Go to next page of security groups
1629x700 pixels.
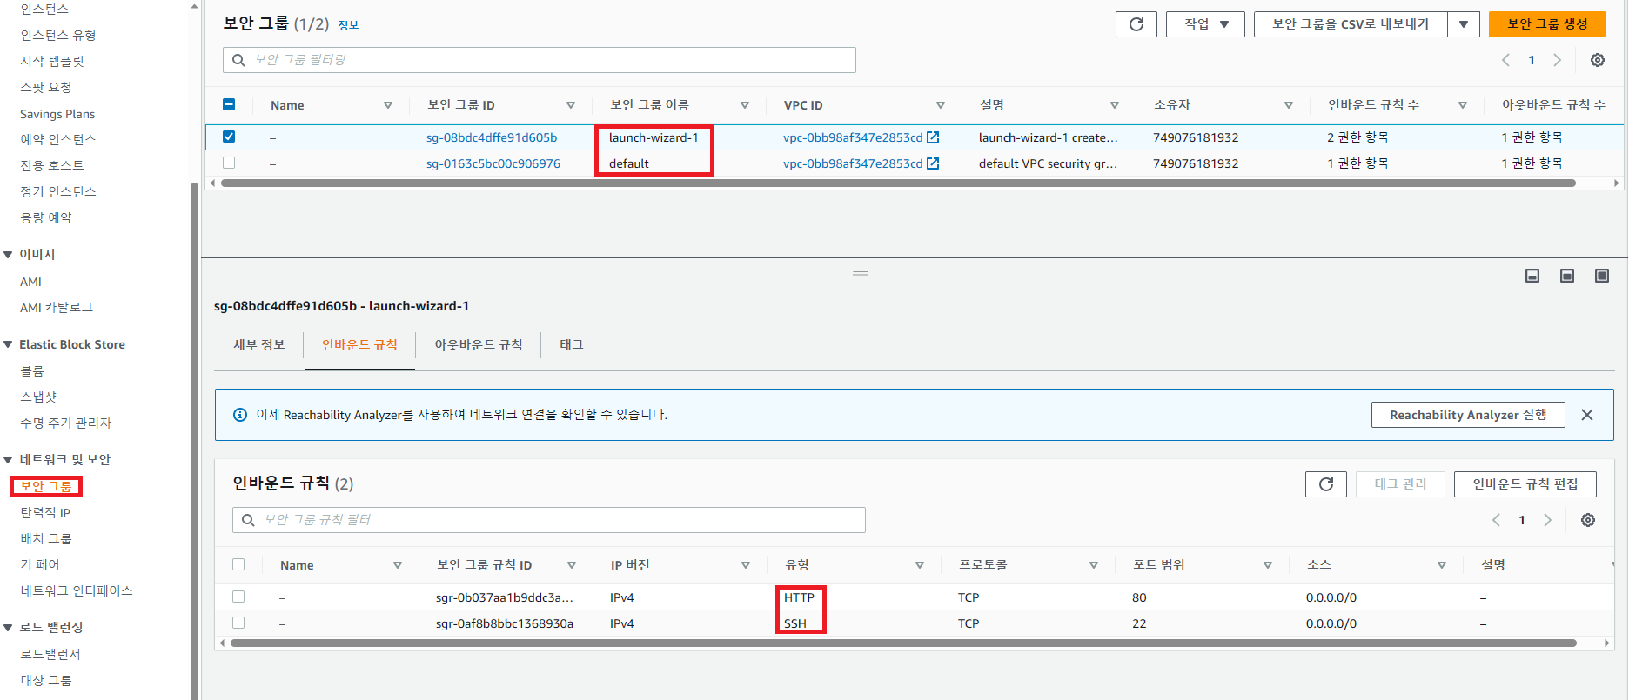[1558, 60]
